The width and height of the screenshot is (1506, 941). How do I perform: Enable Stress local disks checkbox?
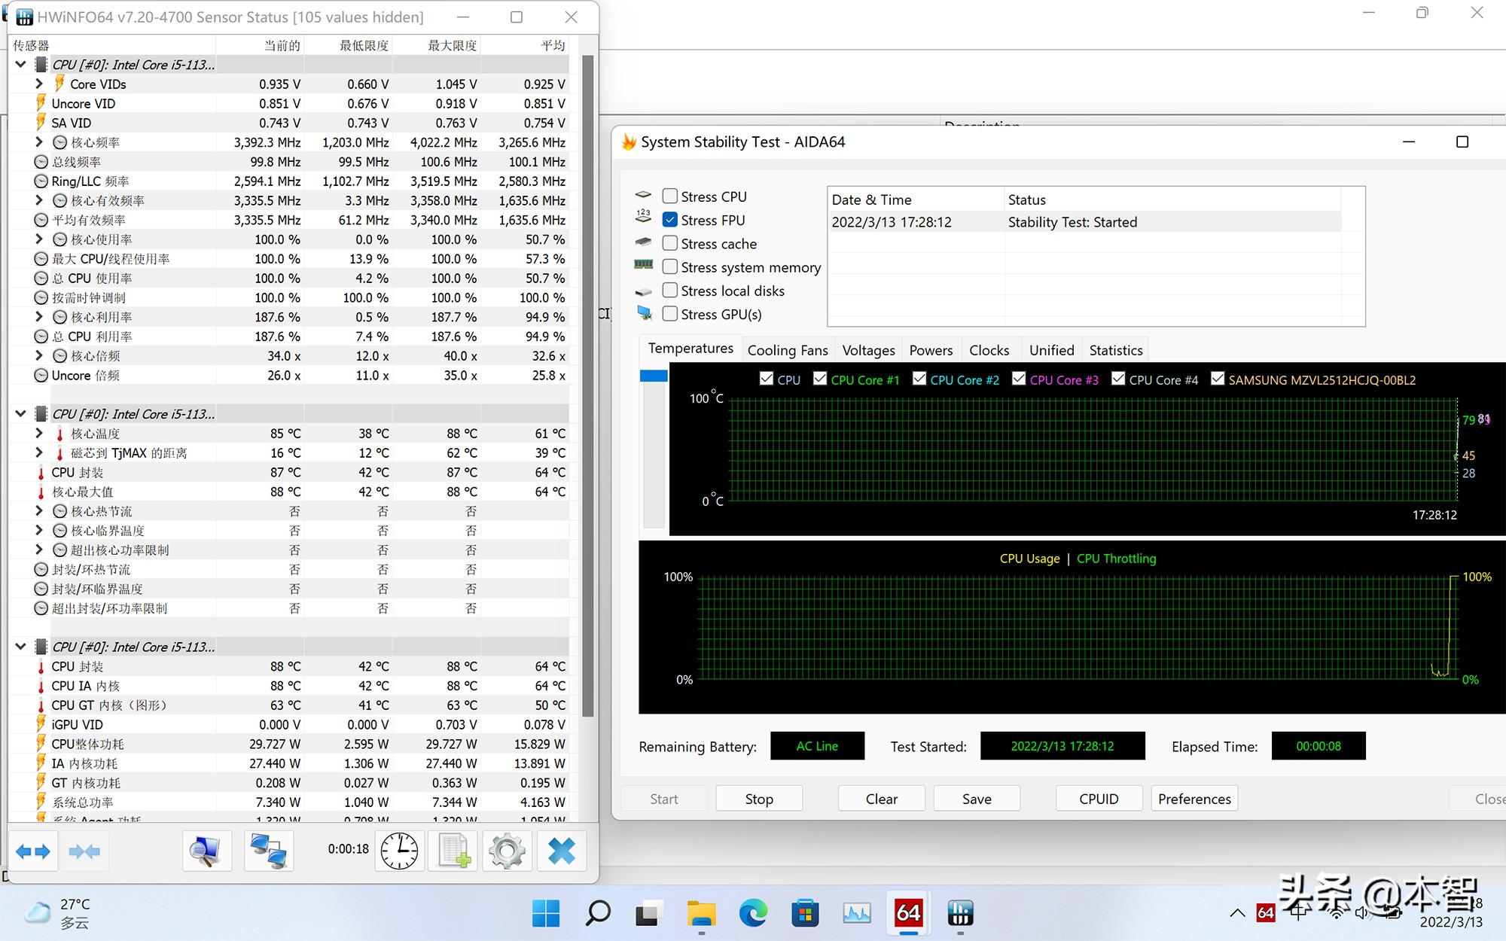(x=669, y=290)
